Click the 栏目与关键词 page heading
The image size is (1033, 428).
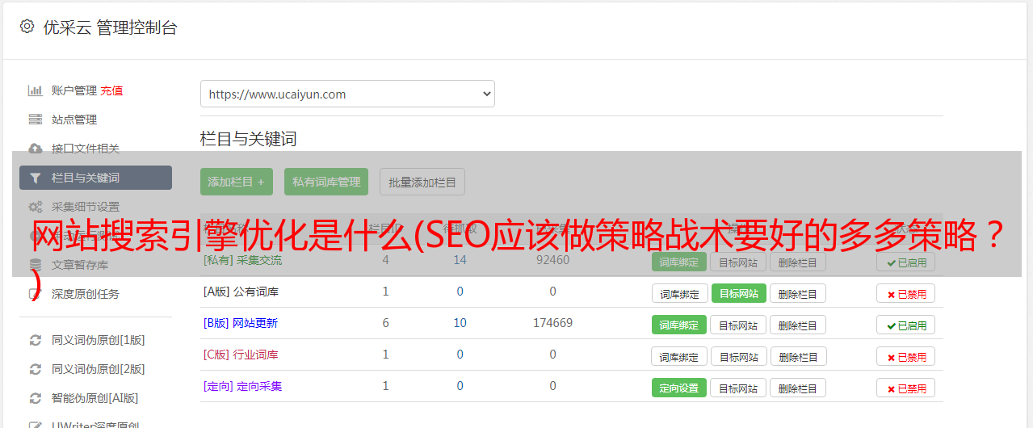(x=249, y=139)
